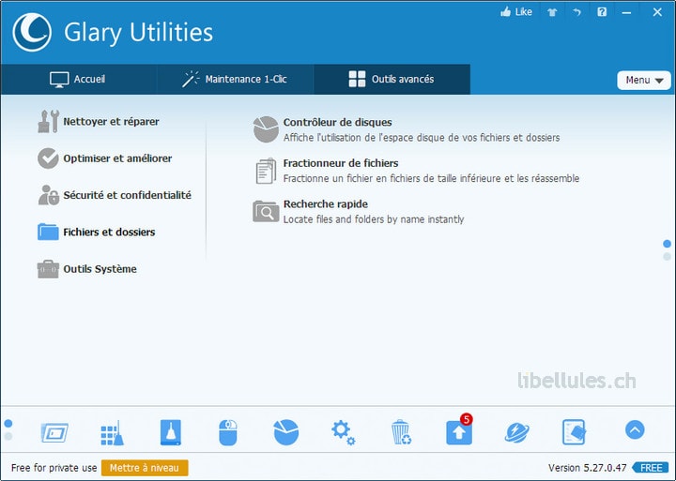The image size is (676, 481).
Task: Open the registry cleaner grid broom icon
Action: coord(112,433)
